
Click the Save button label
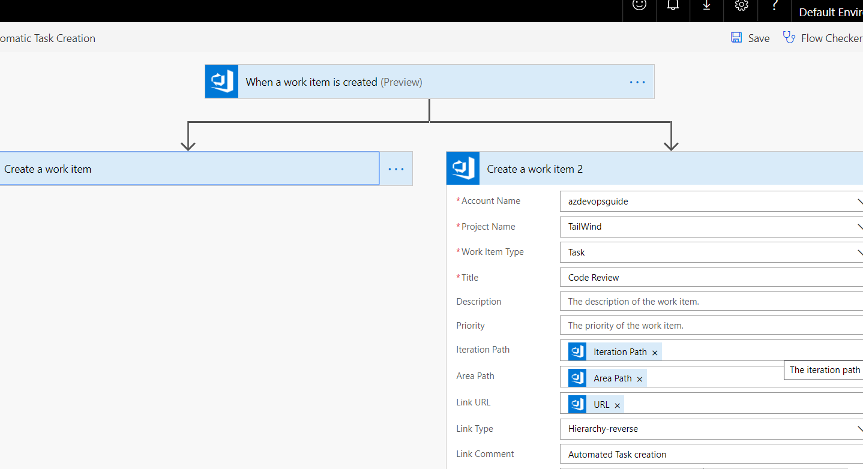tap(759, 38)
